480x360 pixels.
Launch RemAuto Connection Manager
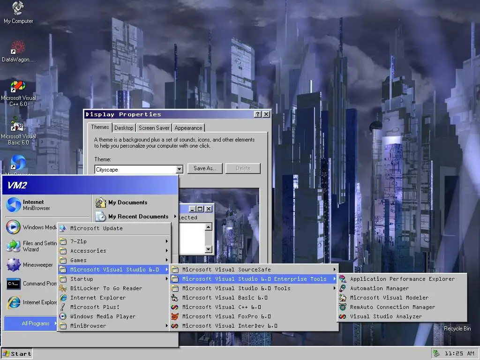[402, 307]
